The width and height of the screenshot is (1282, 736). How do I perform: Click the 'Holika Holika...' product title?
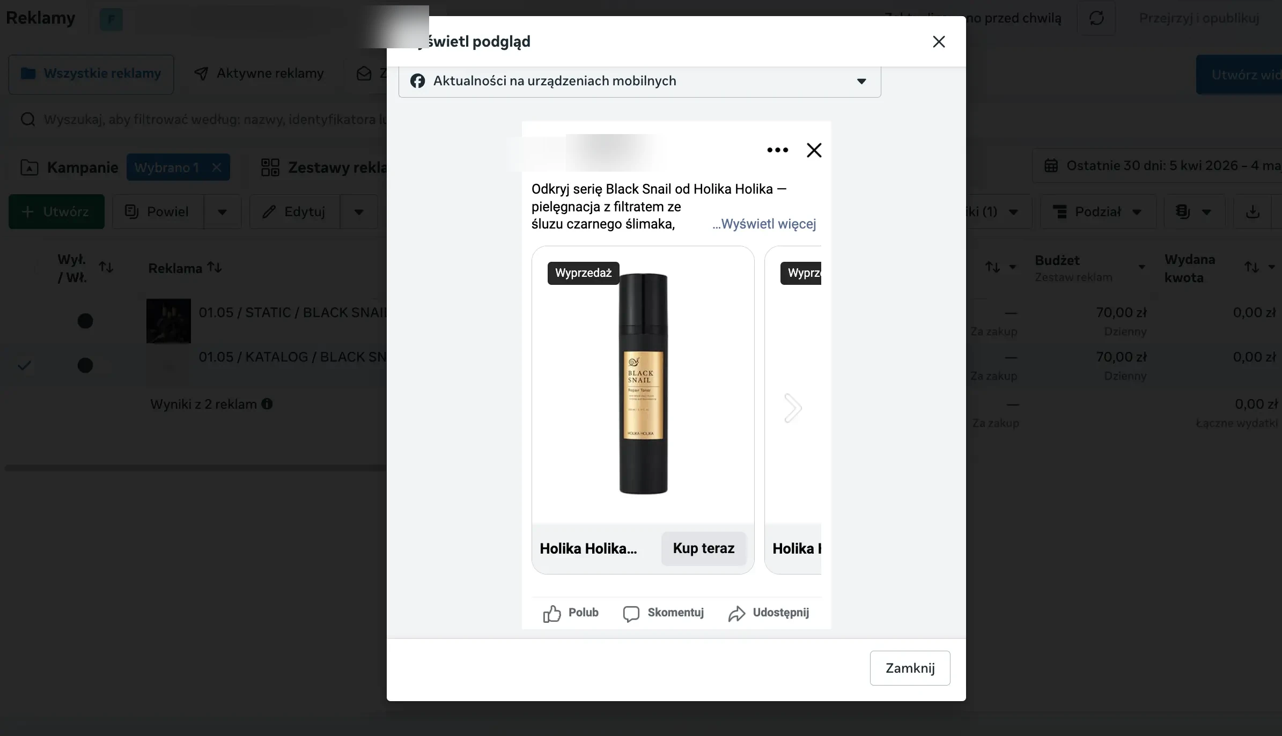(x=588, y=549)
